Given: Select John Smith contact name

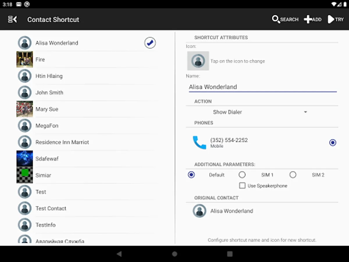Looking at the screenshot, I should (49, 93).
